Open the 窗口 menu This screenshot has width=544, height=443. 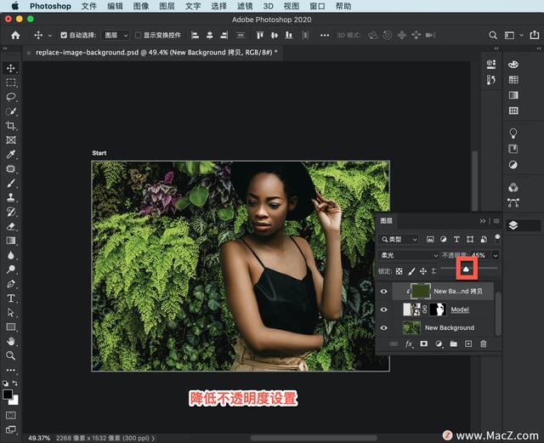tap(317, 6)
